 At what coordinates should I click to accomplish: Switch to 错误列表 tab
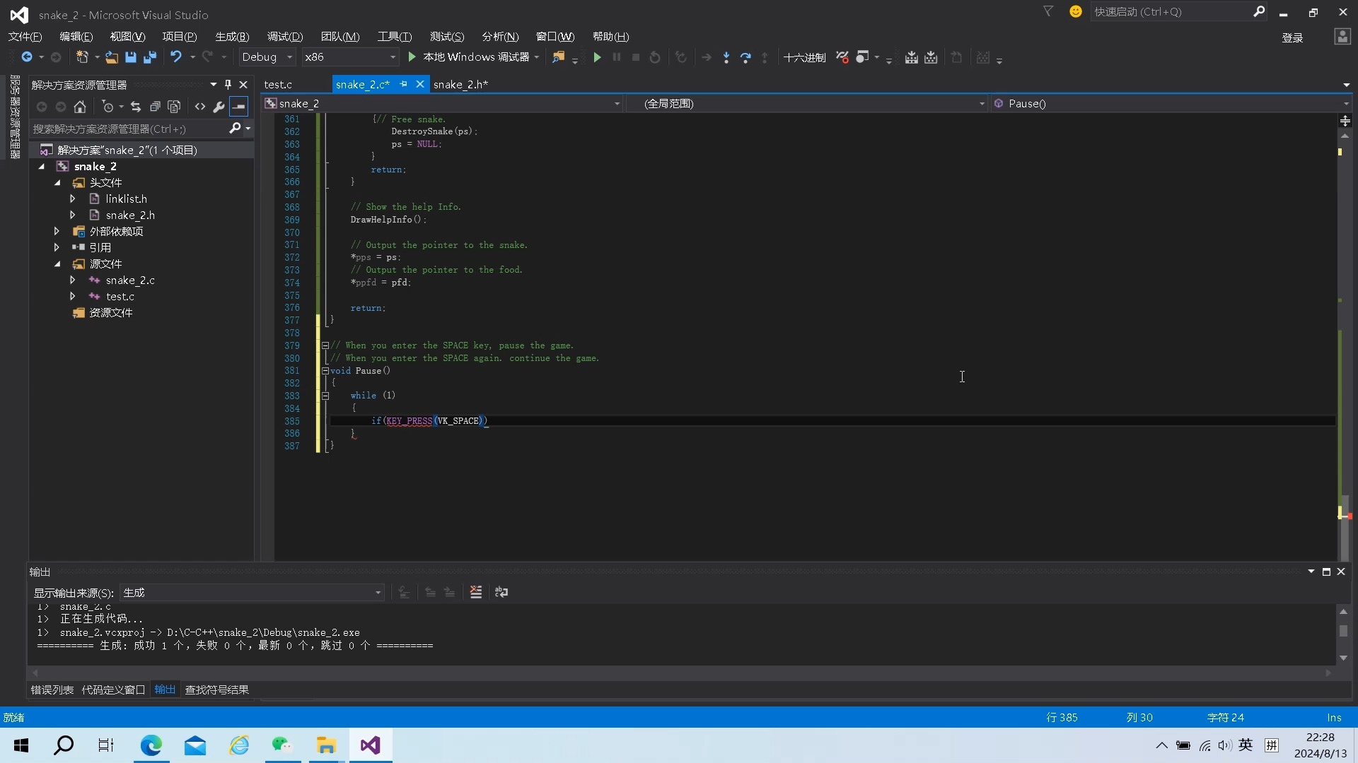(x=52, y=690)
